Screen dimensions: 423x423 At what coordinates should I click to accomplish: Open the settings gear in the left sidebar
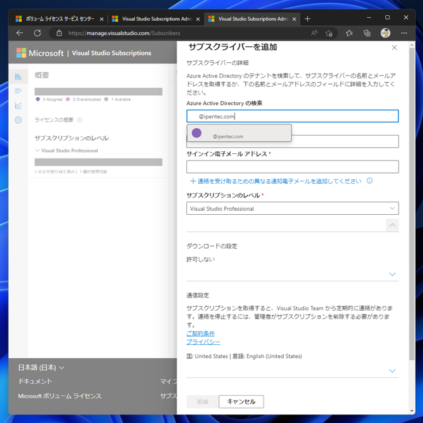tap(19, 120)
